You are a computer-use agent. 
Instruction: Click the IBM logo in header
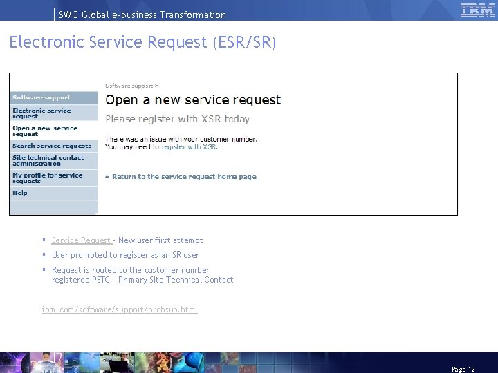tap(477, 10)
